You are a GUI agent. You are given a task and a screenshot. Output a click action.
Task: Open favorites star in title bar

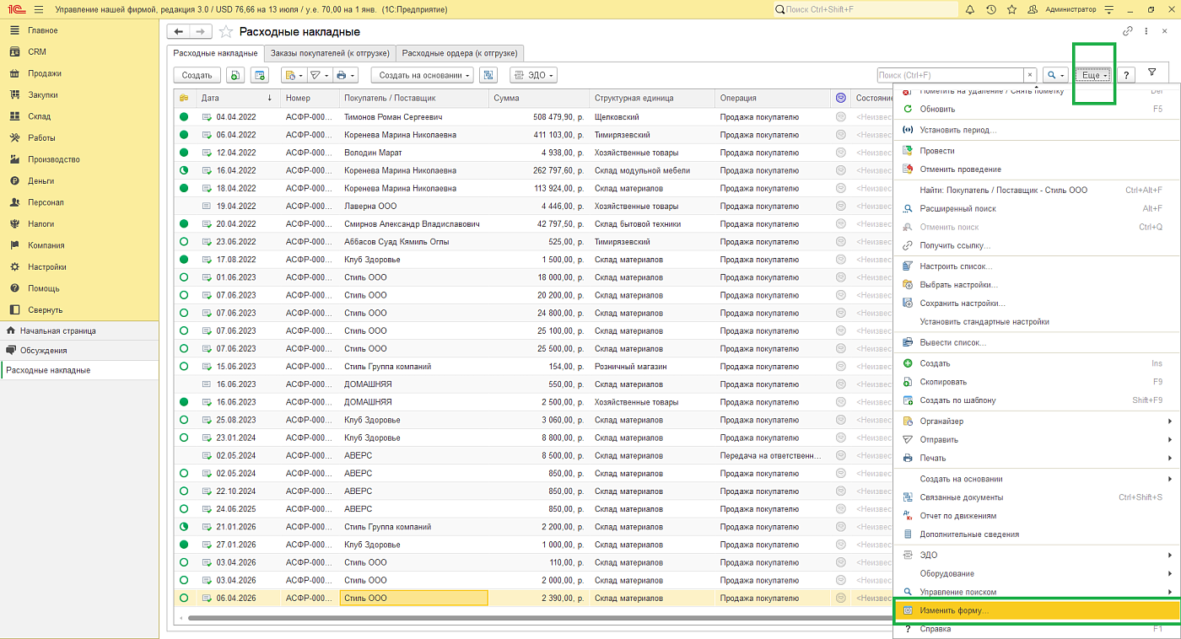click(x=1011, y=9)
